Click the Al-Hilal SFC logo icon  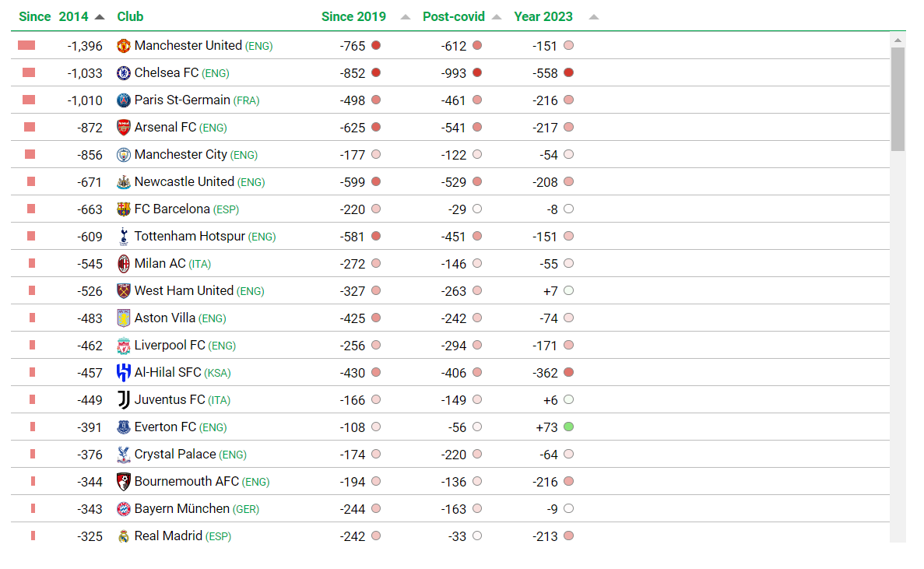(x=123, y=373)
